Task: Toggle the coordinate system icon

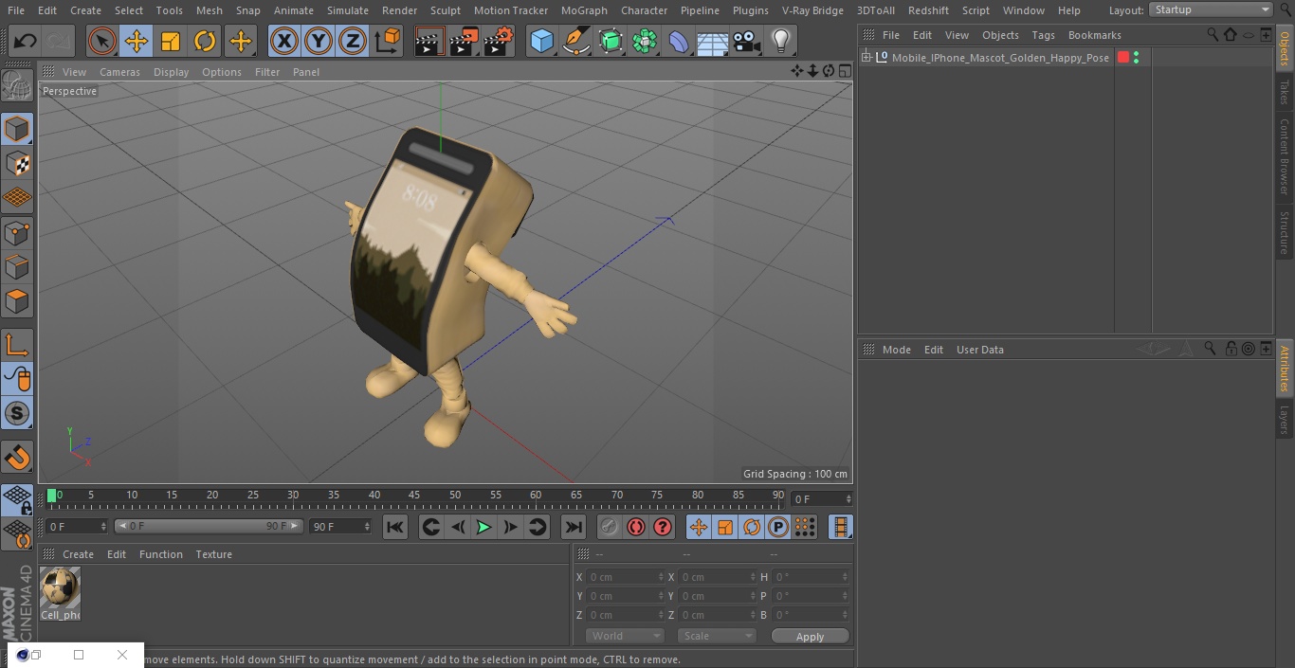Action: click(x=388, y=41)
